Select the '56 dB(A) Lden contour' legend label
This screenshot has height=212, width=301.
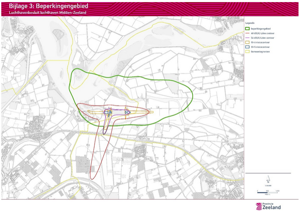click(x=263, y=38)
